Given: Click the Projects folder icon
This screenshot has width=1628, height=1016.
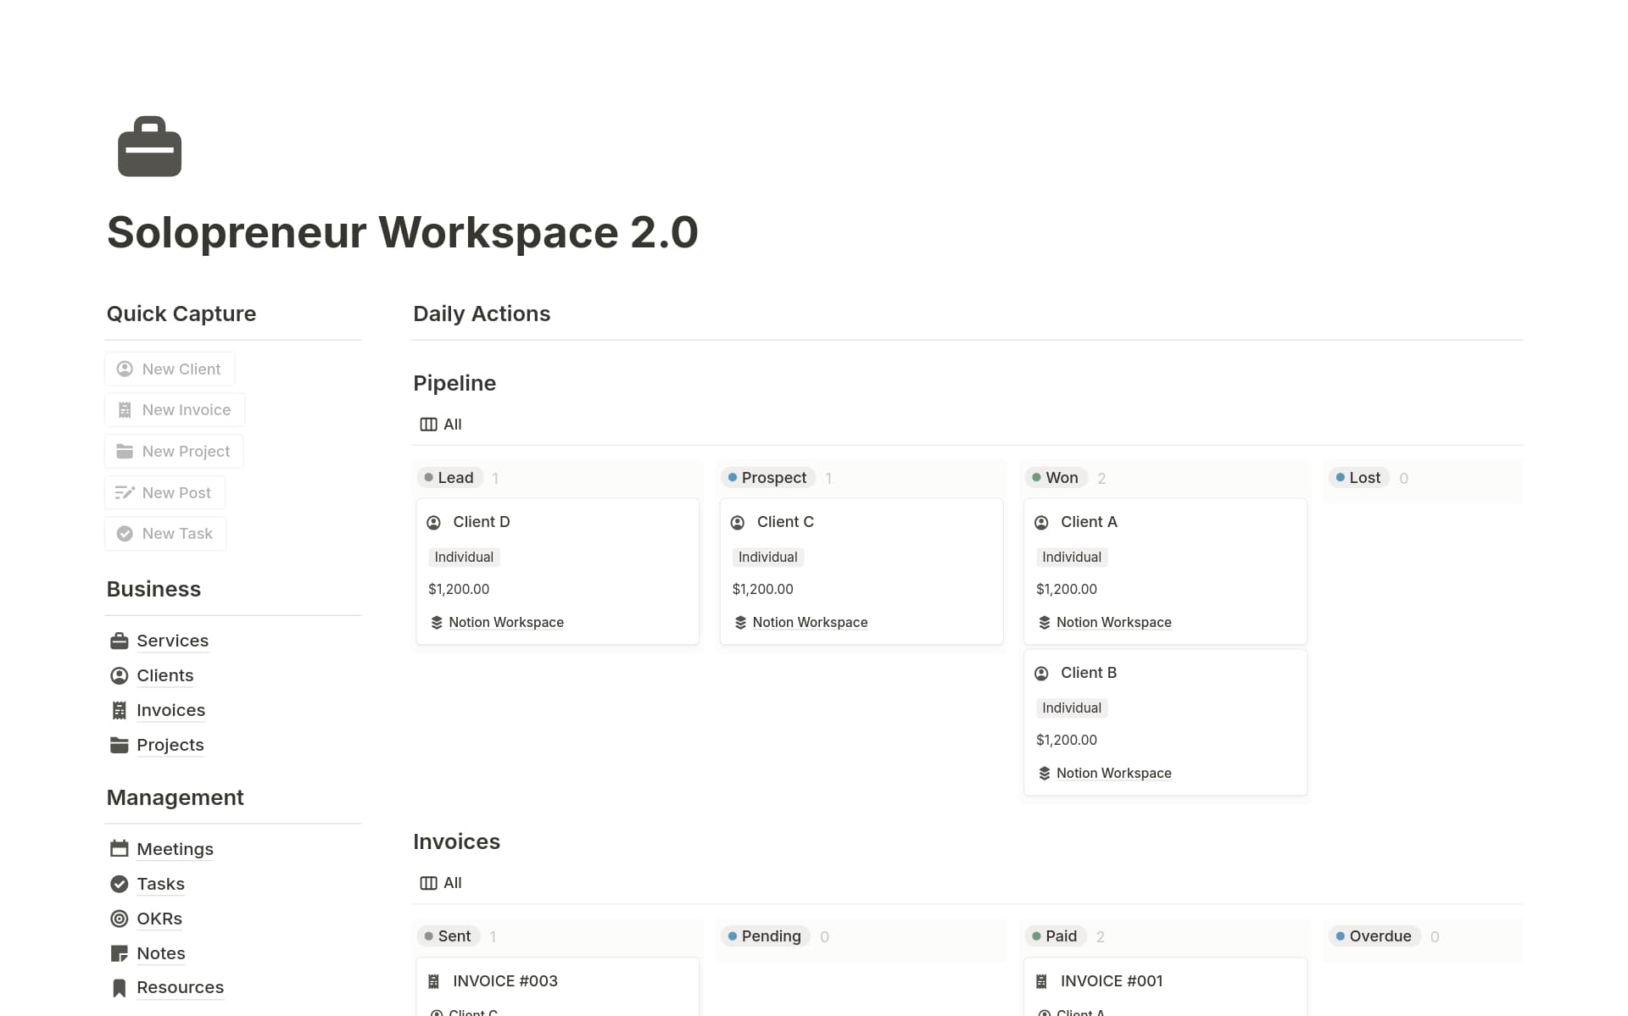Looking at the screenshot, I should pyautogui.click(x=120, y=745).
